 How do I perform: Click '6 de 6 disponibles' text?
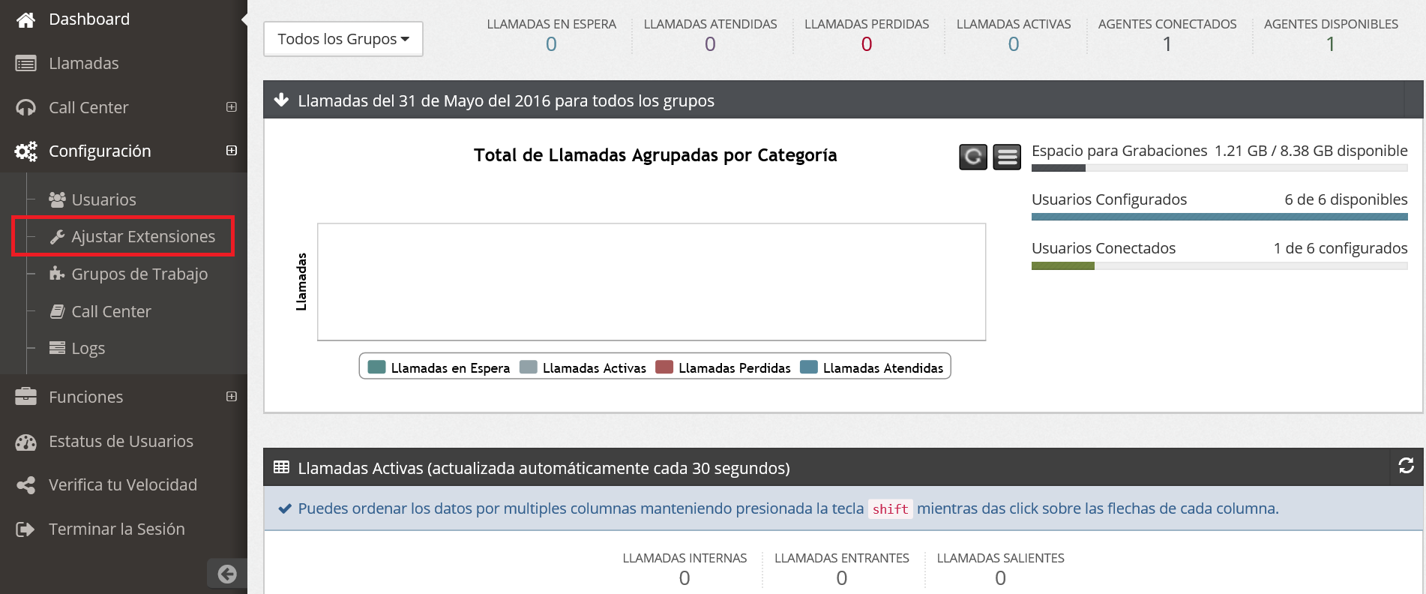(x=1346, y=199)
